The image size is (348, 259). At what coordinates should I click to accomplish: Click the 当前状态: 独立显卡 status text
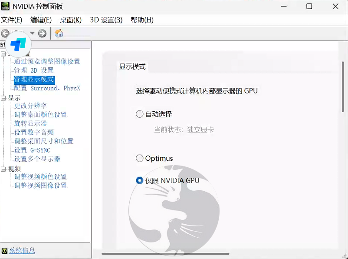click(x=184, y=129)
